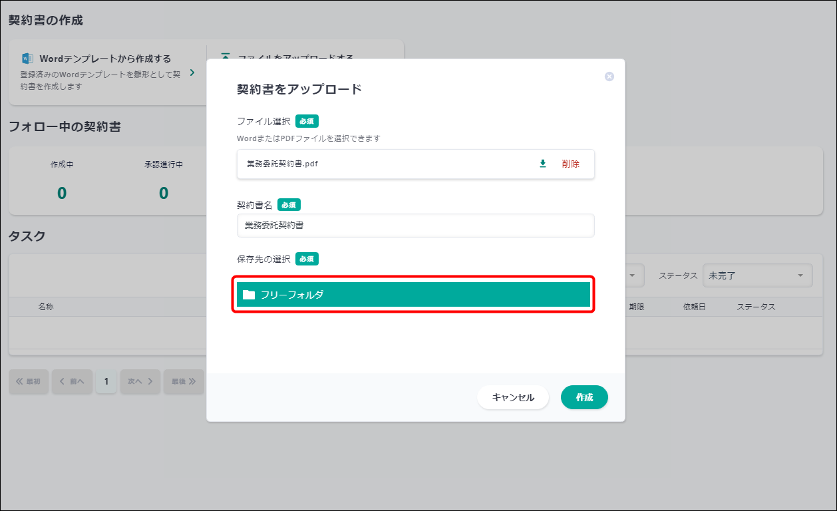Go to the previous page with 前へ
The width and height of the screenshot is (837, 511).
click(x=72, y=381)
